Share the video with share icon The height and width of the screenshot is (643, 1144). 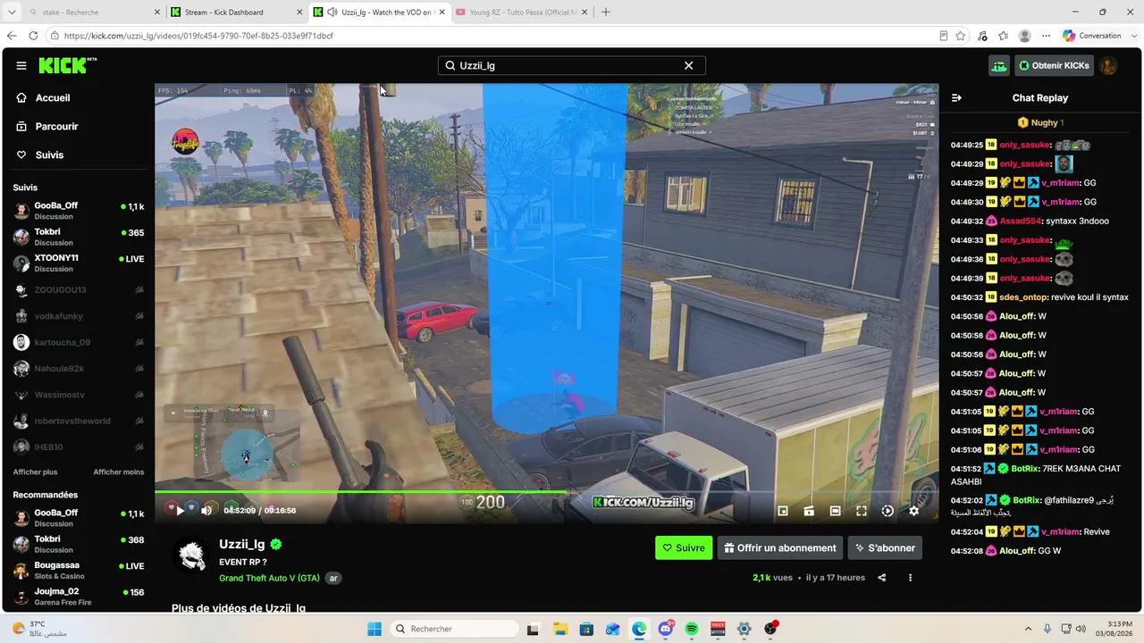pos(882,578)
